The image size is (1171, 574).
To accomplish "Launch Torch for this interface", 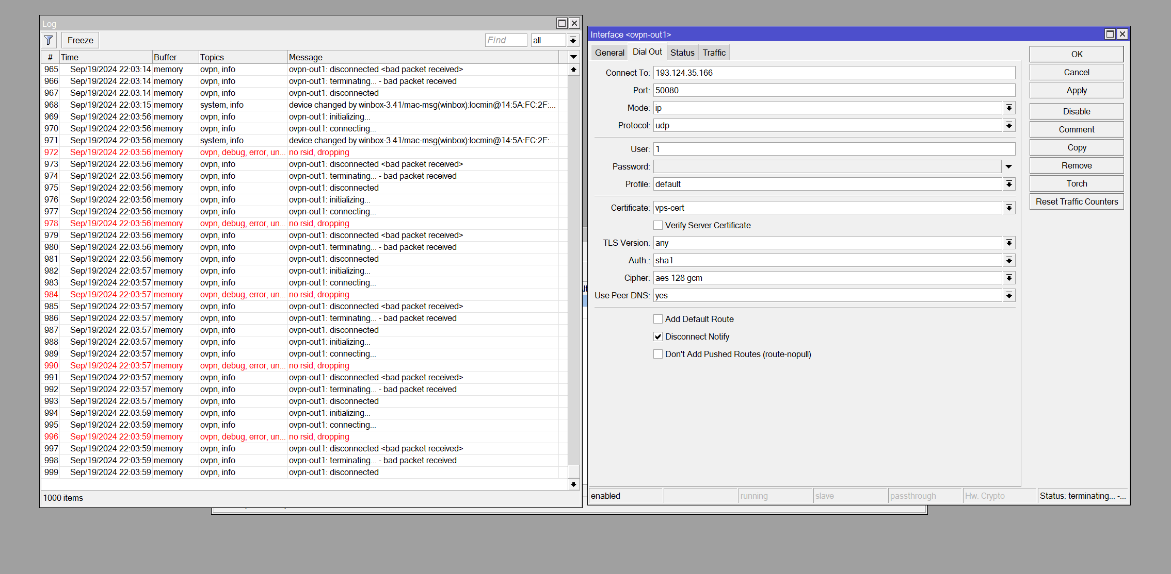I will tap(1077, 183).
